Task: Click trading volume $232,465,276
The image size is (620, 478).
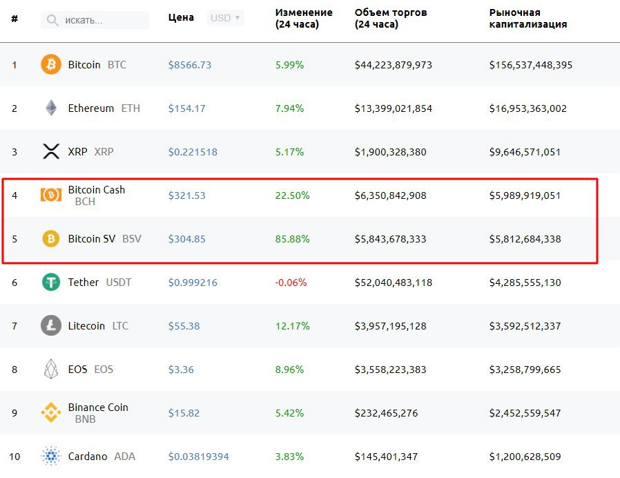Action: [x=387, y=413]
